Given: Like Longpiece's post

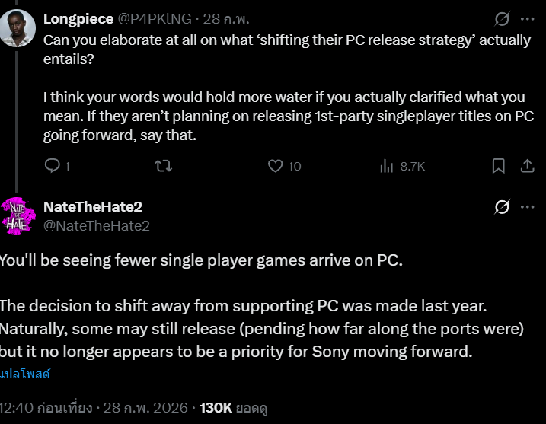Looking at the screenshot, I should (276, 166).
